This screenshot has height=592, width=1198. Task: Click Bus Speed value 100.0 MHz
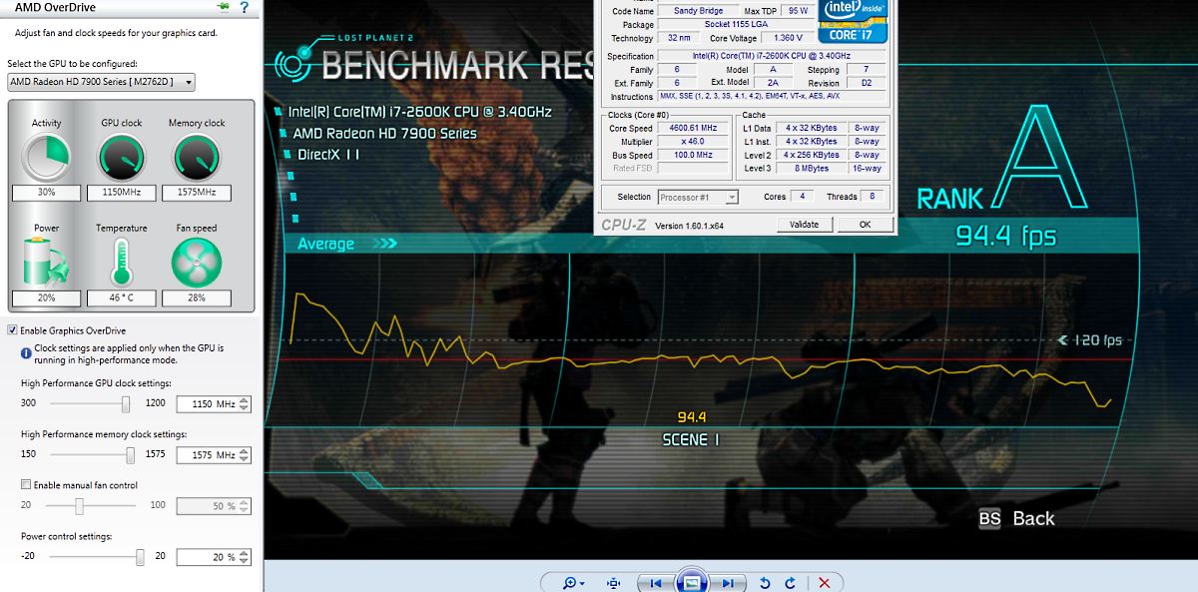click(692, 155)
